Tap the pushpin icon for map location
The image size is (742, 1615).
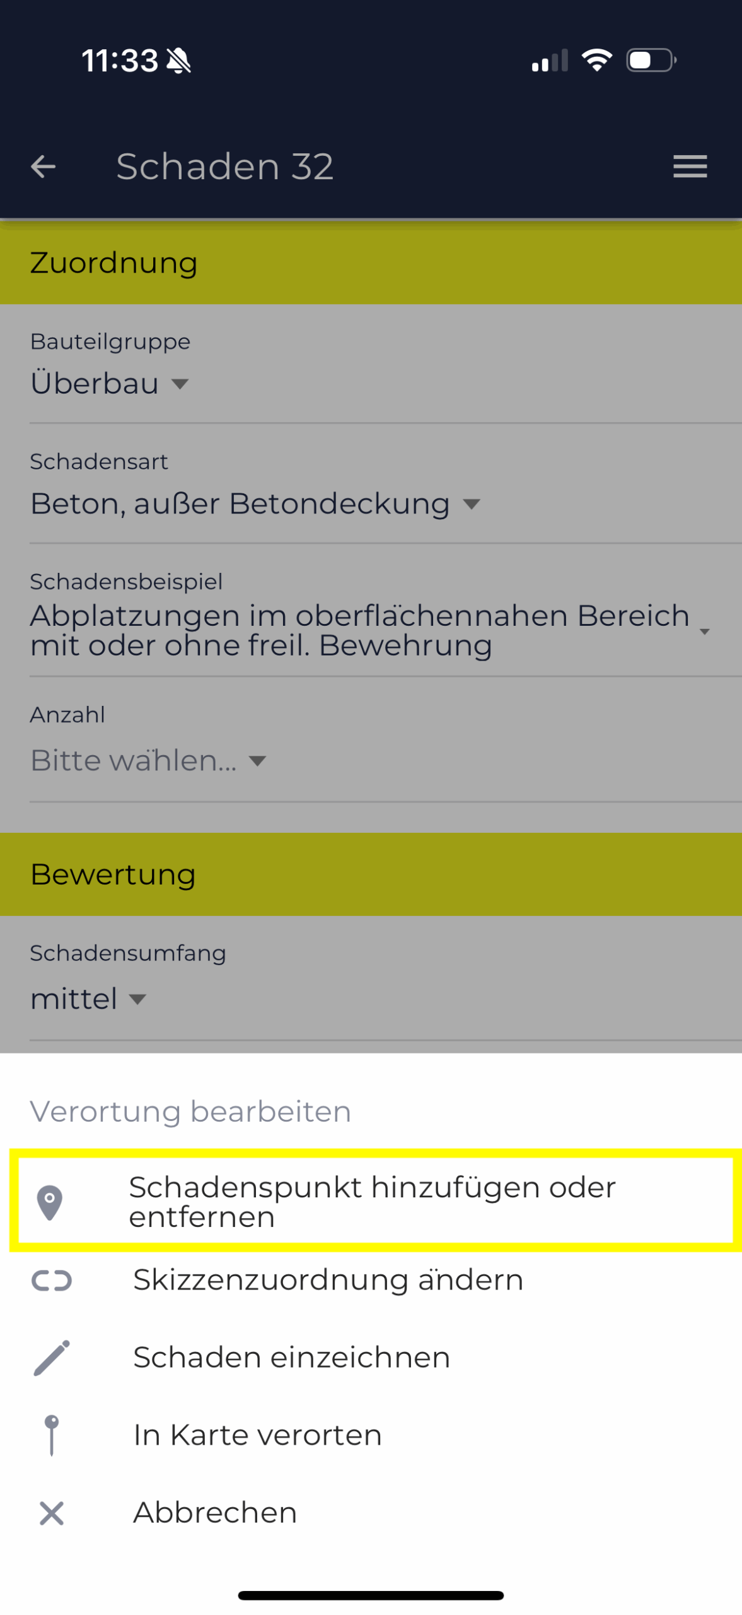(52, 1435)
